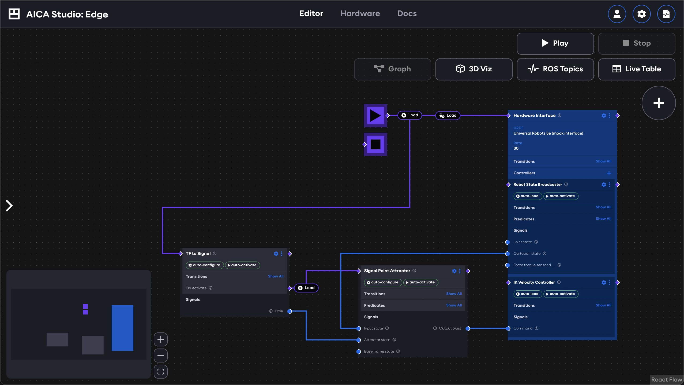Start the application with Play

555,43
